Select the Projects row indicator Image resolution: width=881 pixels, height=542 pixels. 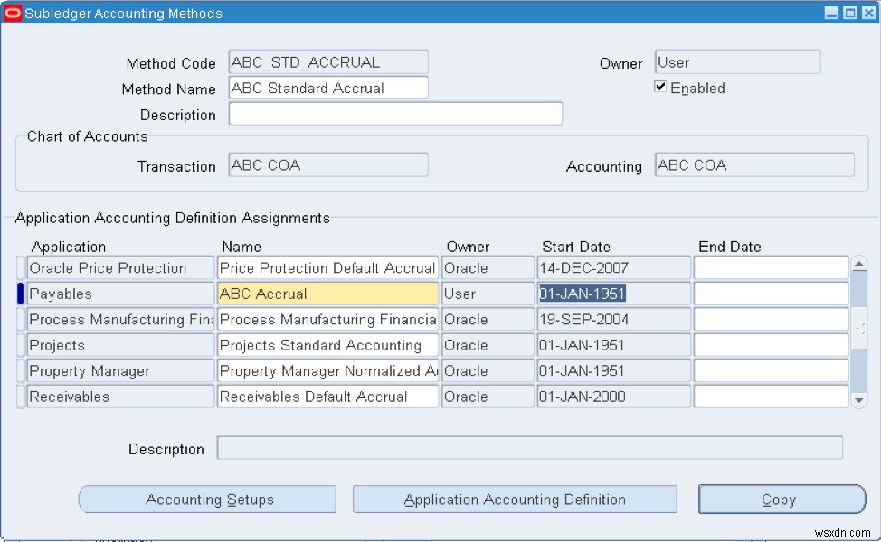click(21, 345)
